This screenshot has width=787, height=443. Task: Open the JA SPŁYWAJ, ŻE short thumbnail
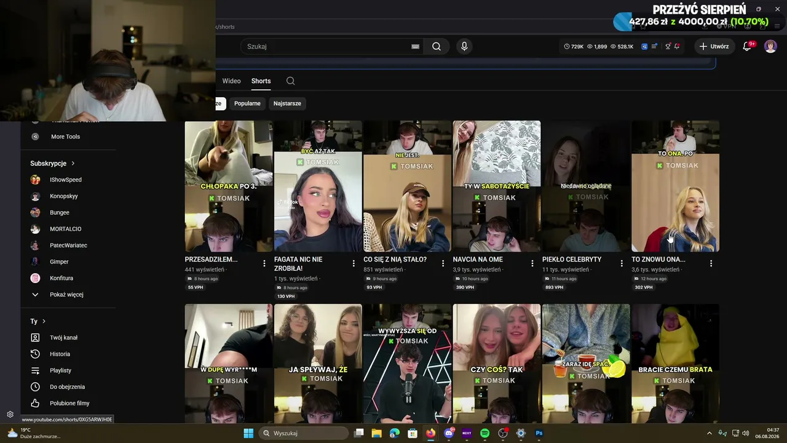(318, 364)
